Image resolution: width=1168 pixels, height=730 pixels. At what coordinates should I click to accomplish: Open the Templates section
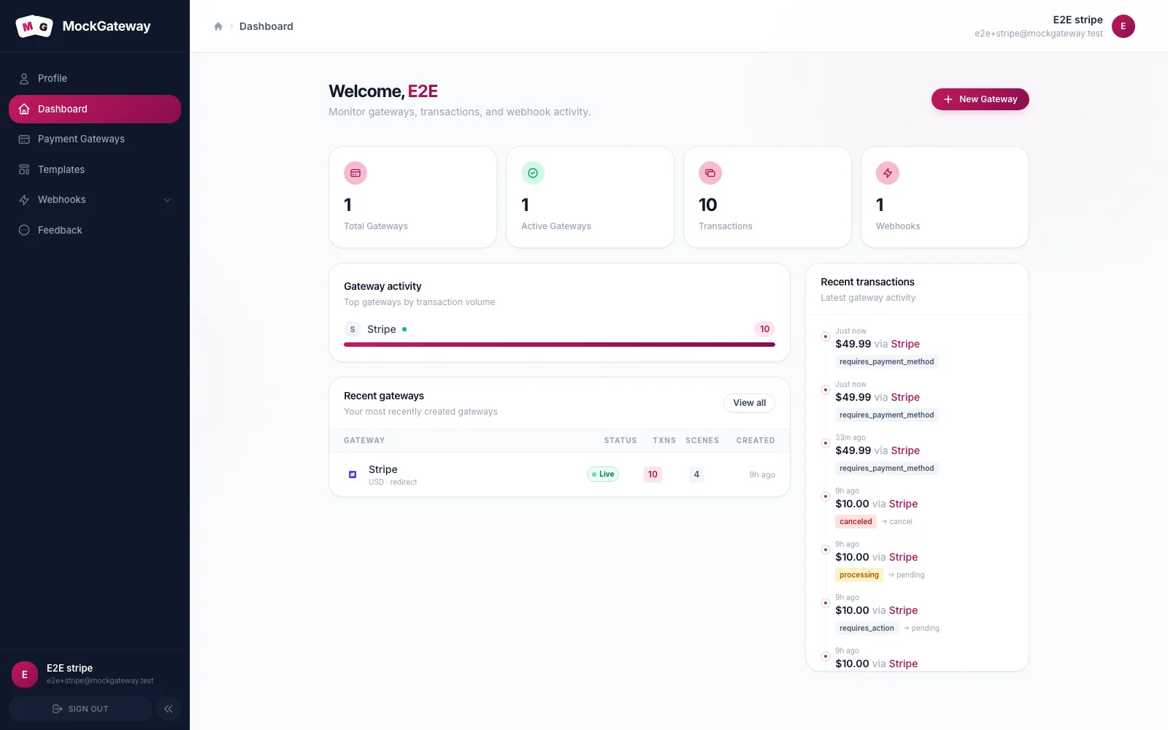[95, 169]
